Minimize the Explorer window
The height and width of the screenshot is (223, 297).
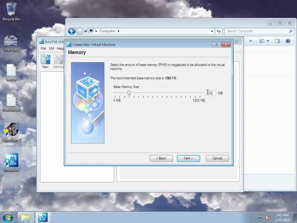(270, 23)
